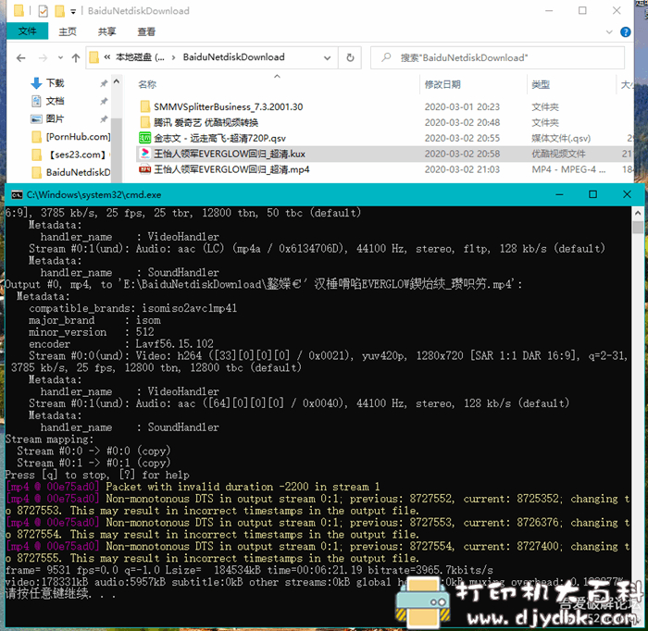Screen dimensions: 648x631
Task: Open the cmd.exe window system menu icon
Action: [17, 195]
